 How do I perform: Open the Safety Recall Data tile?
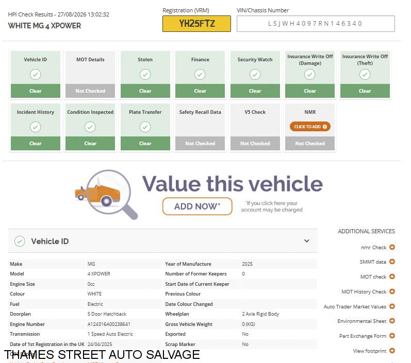200,127
